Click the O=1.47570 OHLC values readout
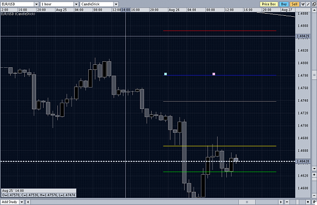 point(39,195)
